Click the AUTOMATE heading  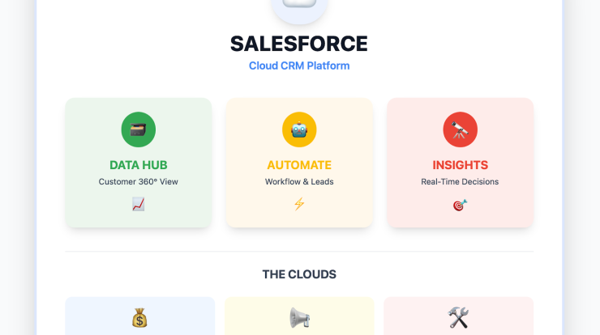coord(299,165)
